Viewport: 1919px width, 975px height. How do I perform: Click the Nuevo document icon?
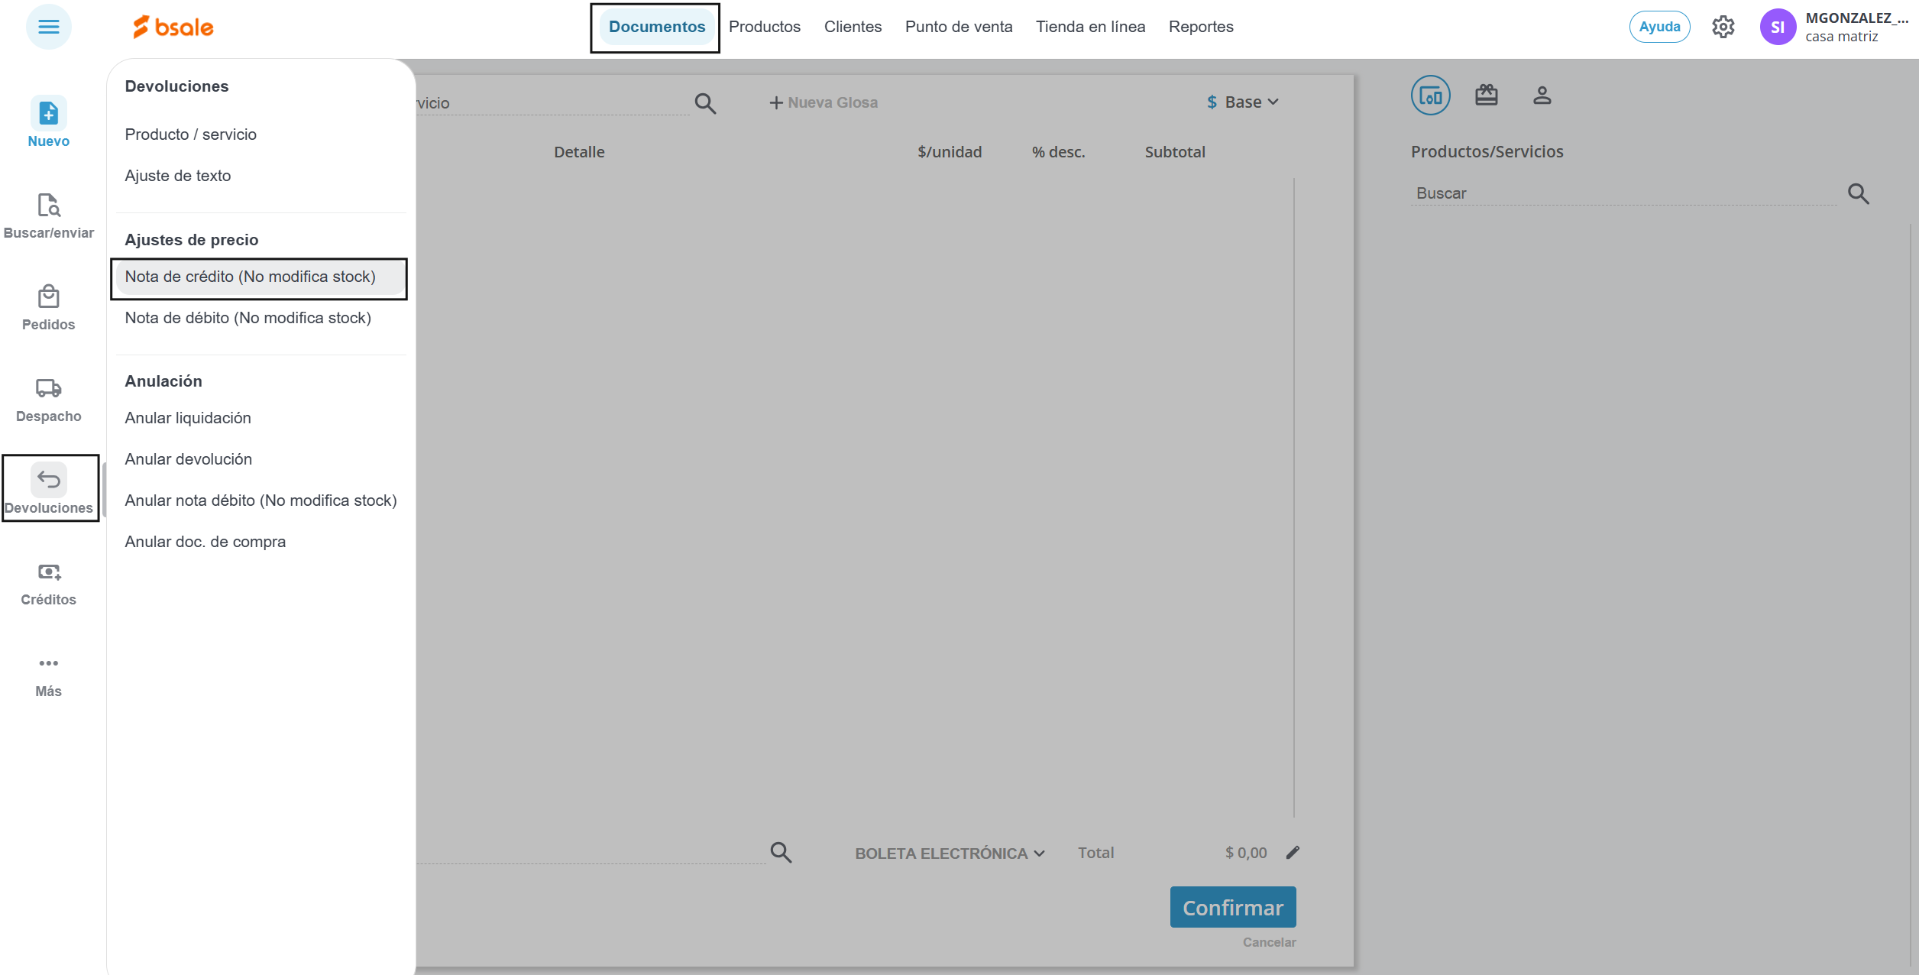48,114
